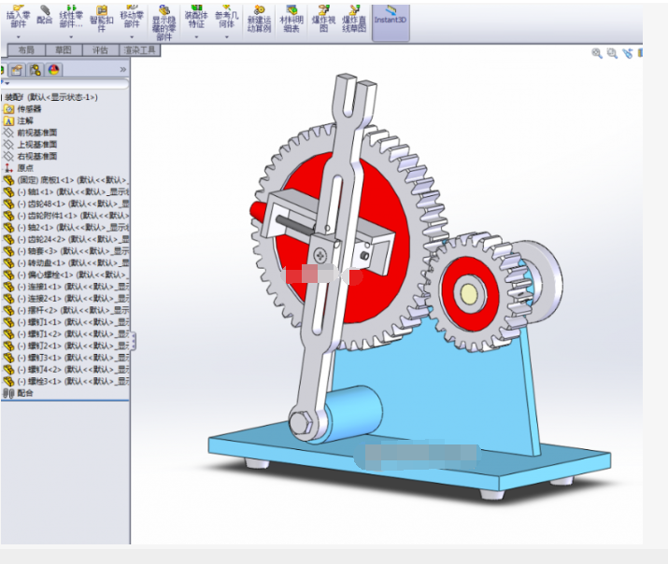Viewport: 668px width, 564px height.
Task: Expand the 插入零部件 dropdown arrow
Action: click(x=18, y=37)
